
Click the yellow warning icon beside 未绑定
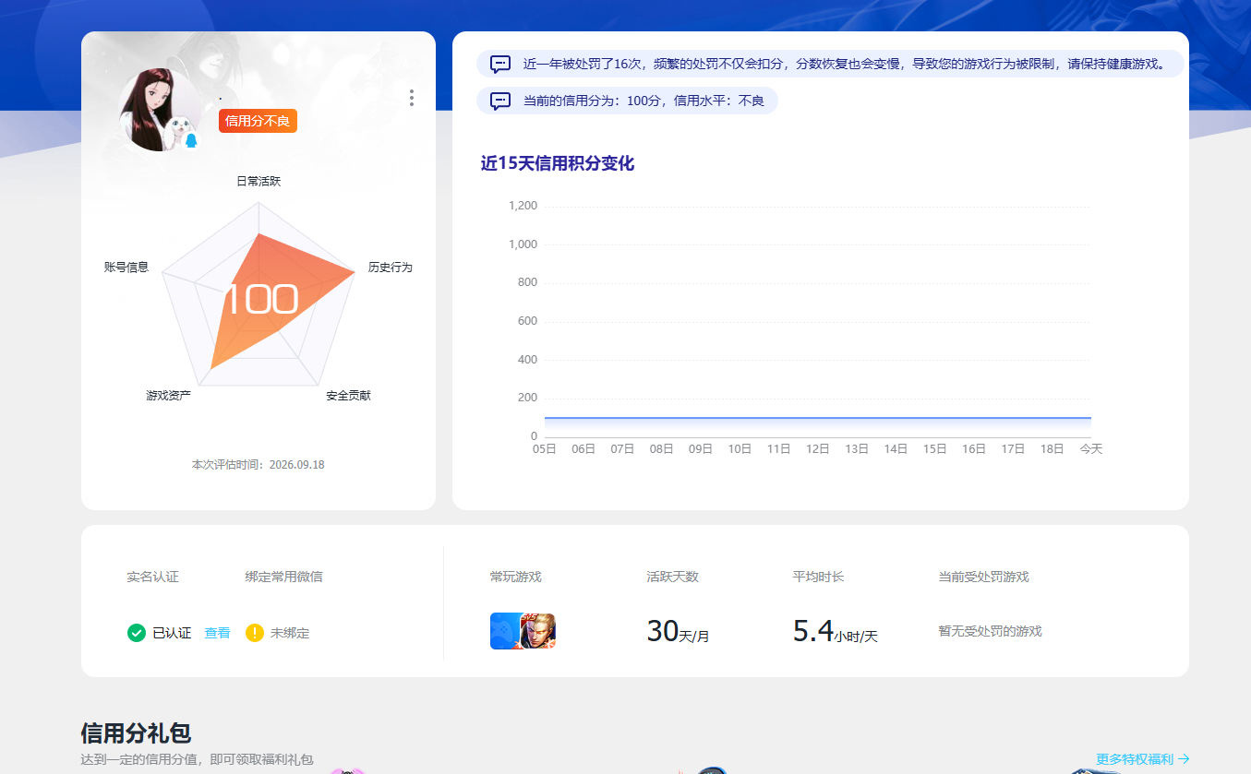tap(255, 633)
